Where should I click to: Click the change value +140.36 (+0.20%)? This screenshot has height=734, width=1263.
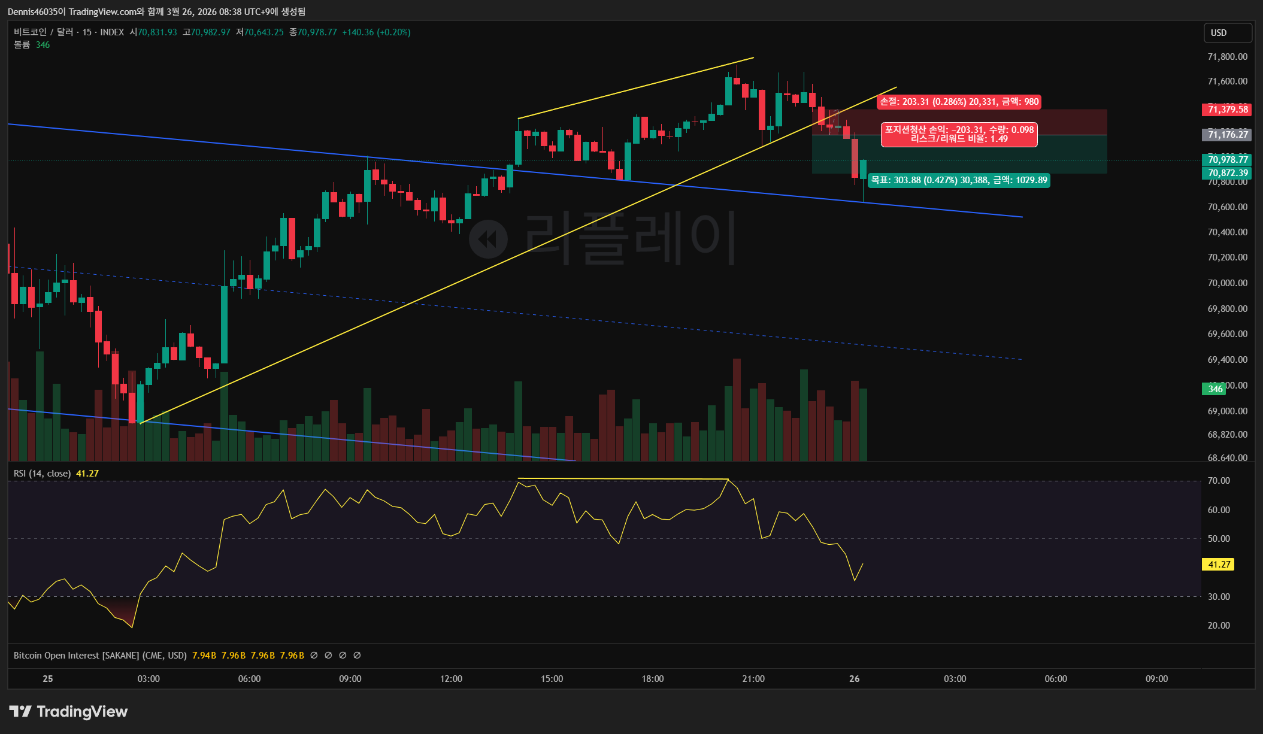click(x=376, y=32)
